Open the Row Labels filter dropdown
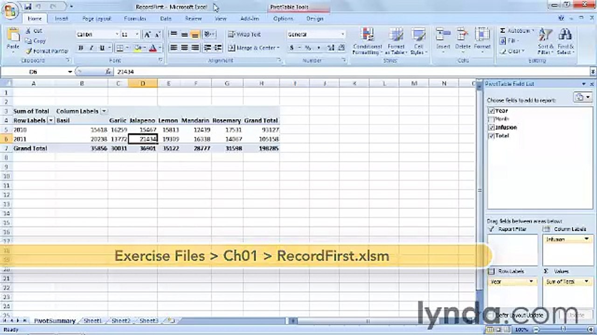This screenshot has width=597, height=335. pyautogui.click(x=51, y=121)
